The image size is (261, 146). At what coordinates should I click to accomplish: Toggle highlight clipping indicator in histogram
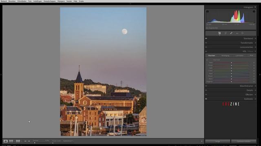click(x=254, y=12)
